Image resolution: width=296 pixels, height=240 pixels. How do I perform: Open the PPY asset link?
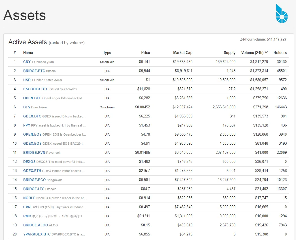27,125
